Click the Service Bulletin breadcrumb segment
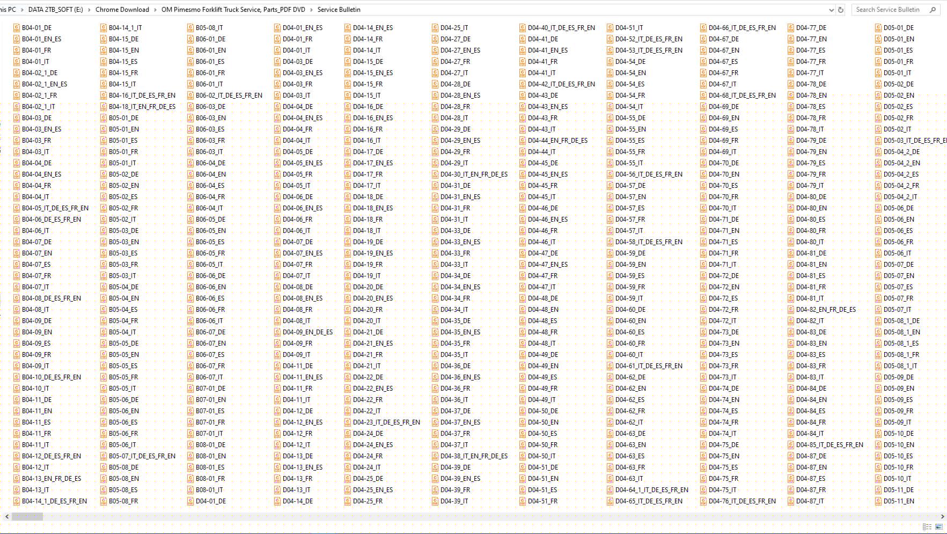This screenshot has height=534, width=947. tap(339, 10)
